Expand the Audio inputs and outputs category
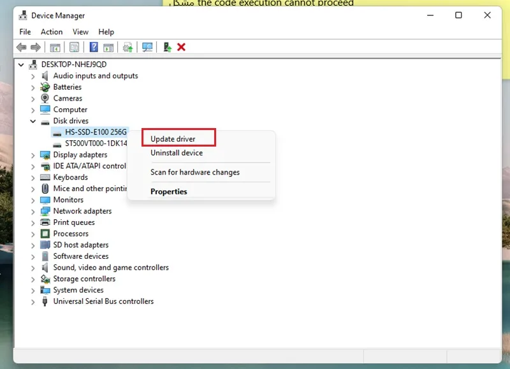The height and width of the screenshot is (369, 510). point(33,76)
